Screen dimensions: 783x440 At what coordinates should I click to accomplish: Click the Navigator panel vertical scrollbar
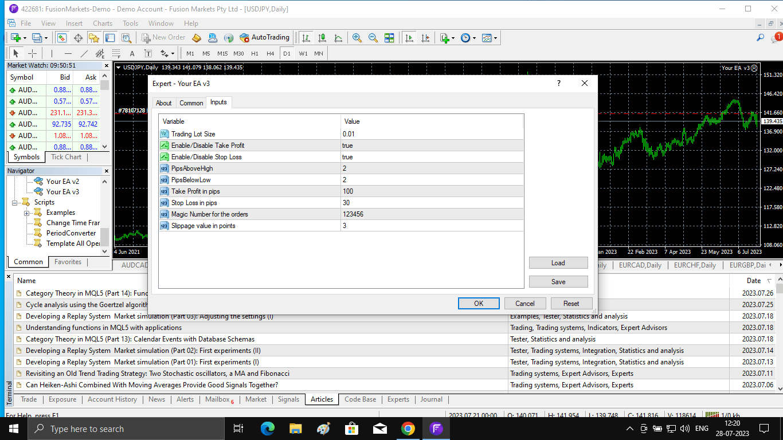coord(105,215)
